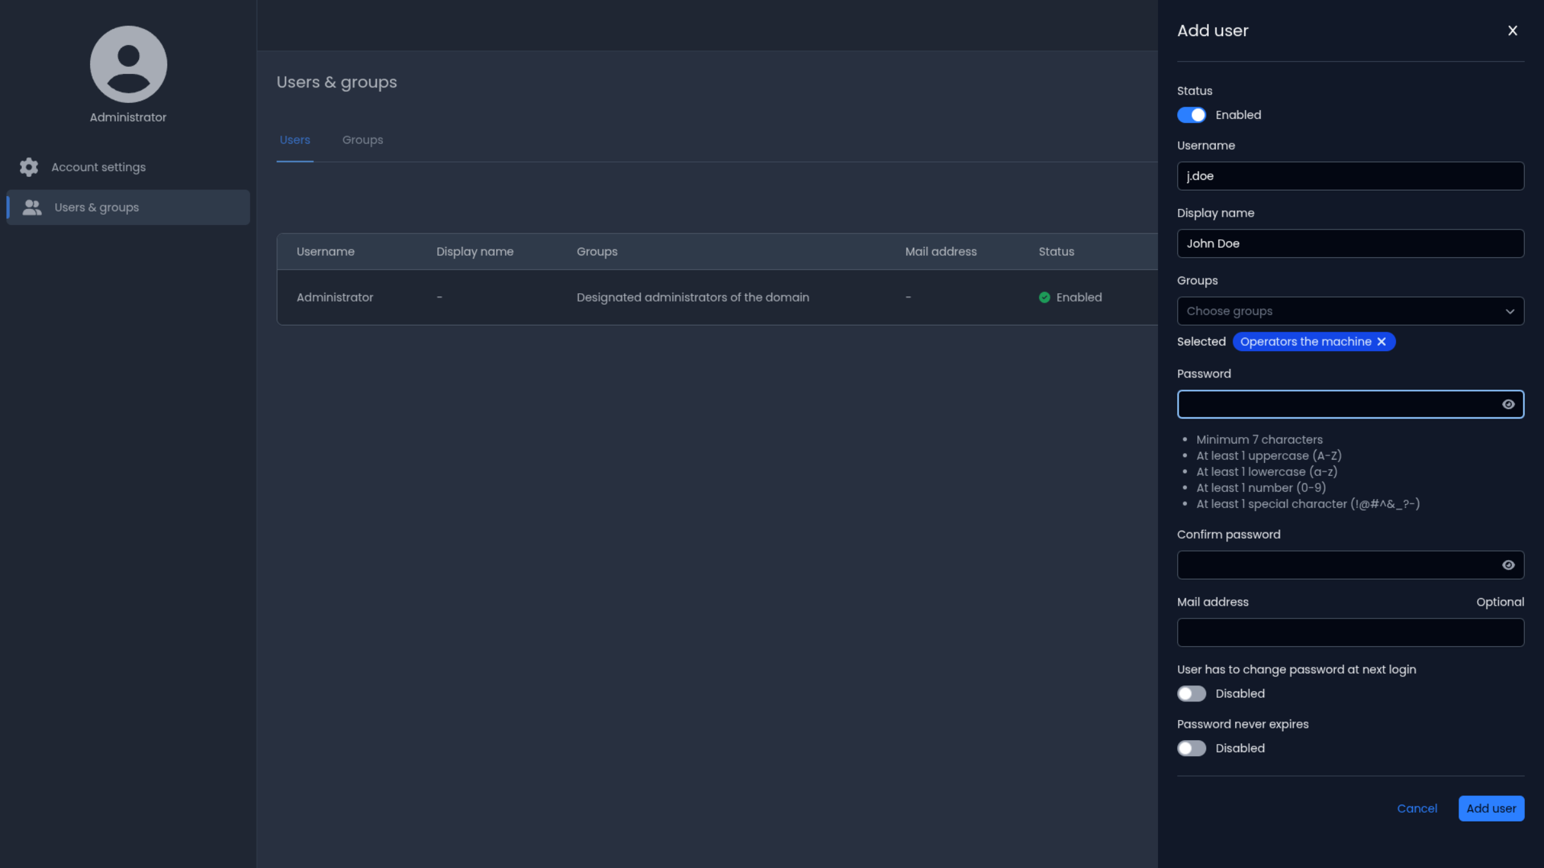Enable change password at next login
1544x868 pixels.
click(x=1191, y=694)
